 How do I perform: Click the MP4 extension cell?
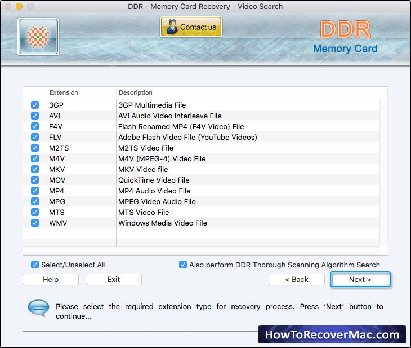[x=82, y=191]
